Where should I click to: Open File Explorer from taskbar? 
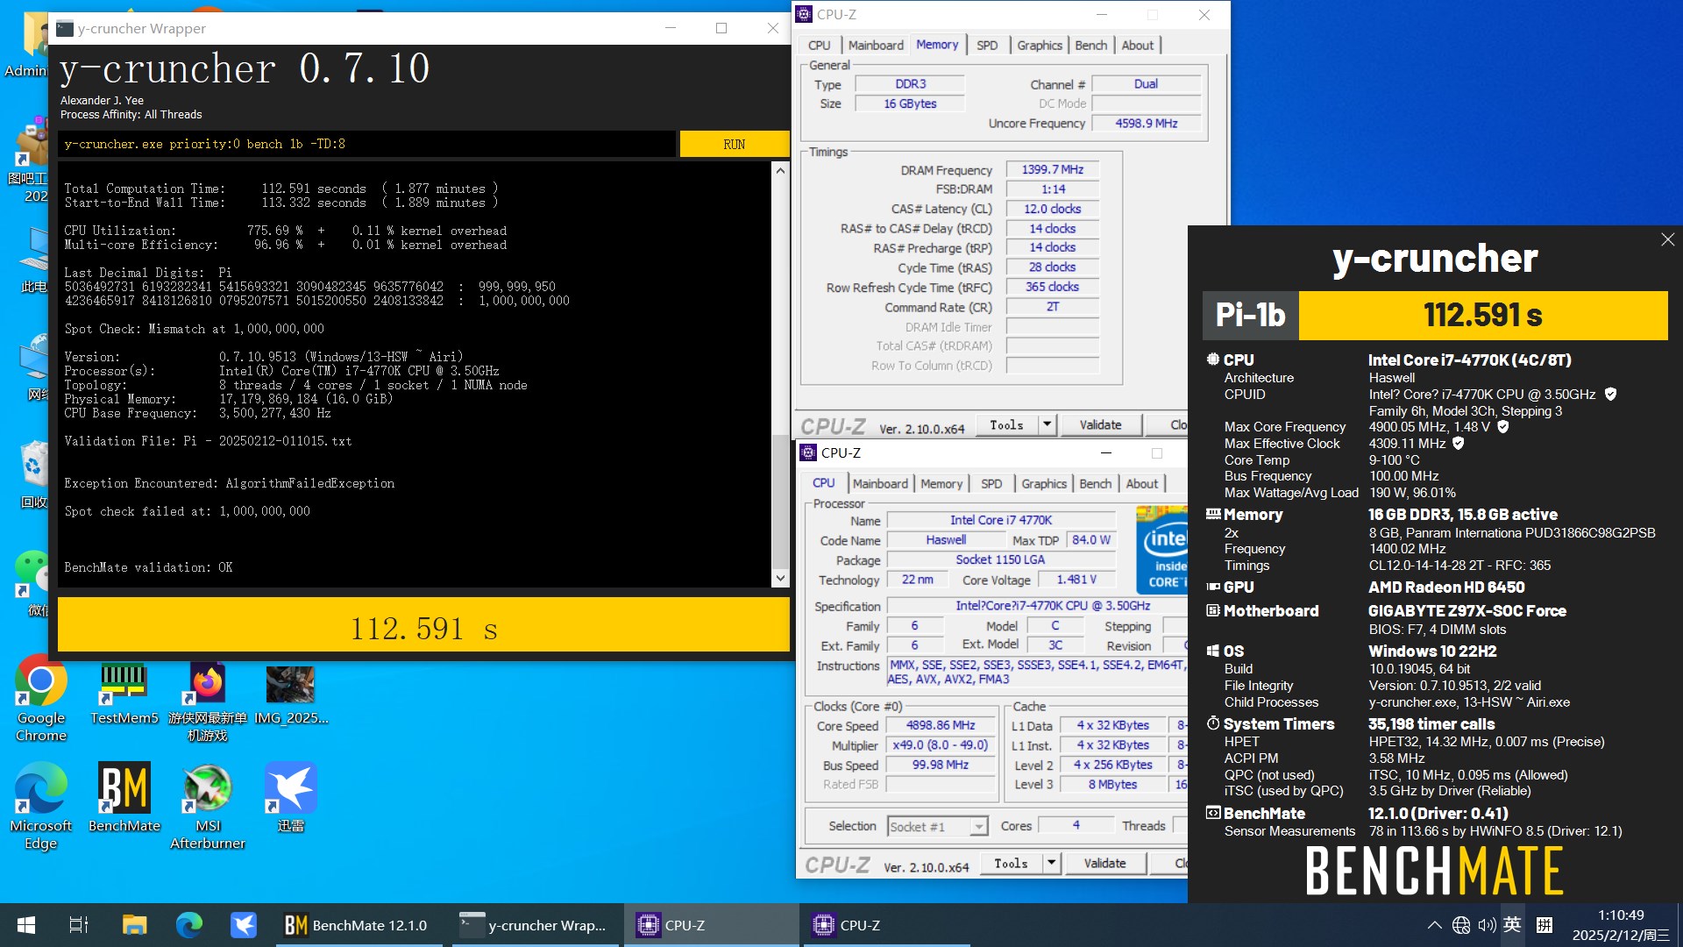pyautogui.click(x=134, y=925)
